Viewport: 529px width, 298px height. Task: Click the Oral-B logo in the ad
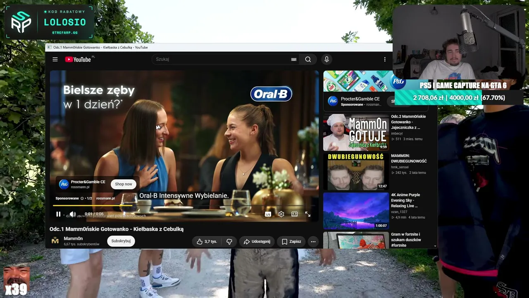(x=271, y=94)
